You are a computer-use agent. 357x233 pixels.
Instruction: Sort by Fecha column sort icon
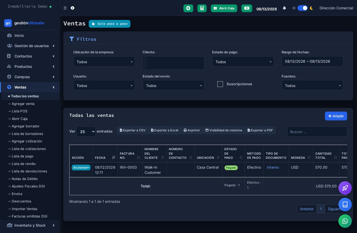pos(113,157)
